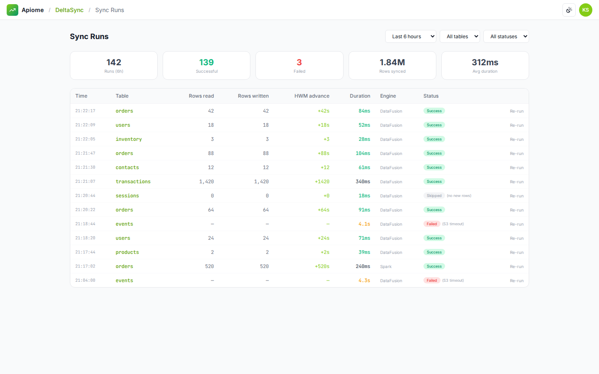The width and height of the screenshot is (599, 374).
Task: Click the Rows read column header
Action: pos(201,96)
